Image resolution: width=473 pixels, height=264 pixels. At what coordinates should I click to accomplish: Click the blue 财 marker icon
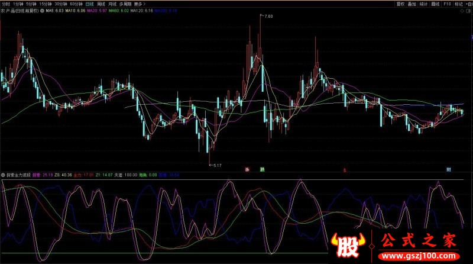[x=449, y=170]
